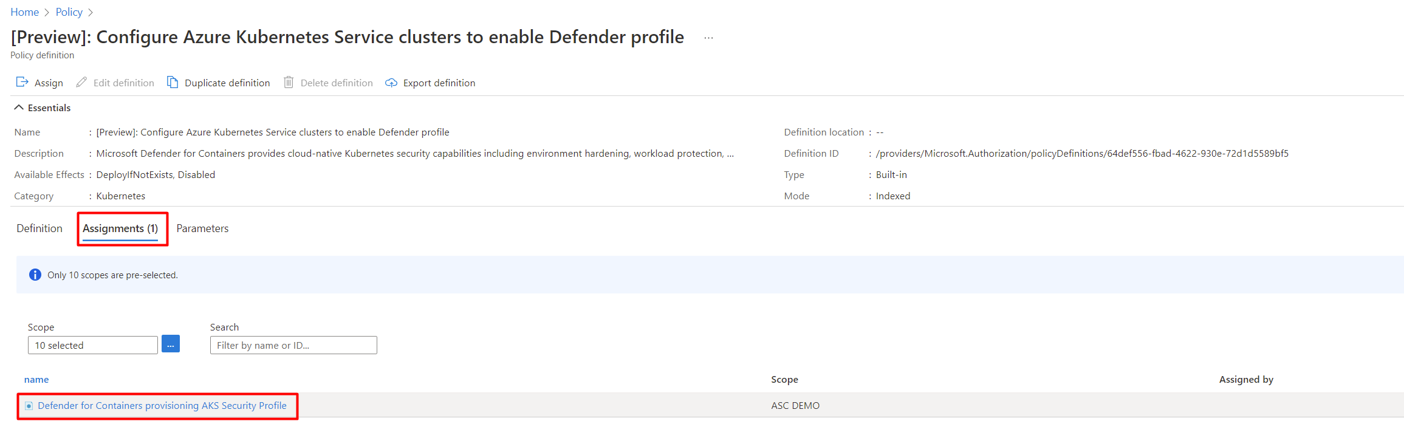This screenshot has width=1404, height=435.
Task: Click the Assign arrow icon
Action: (x=22, y=82)
